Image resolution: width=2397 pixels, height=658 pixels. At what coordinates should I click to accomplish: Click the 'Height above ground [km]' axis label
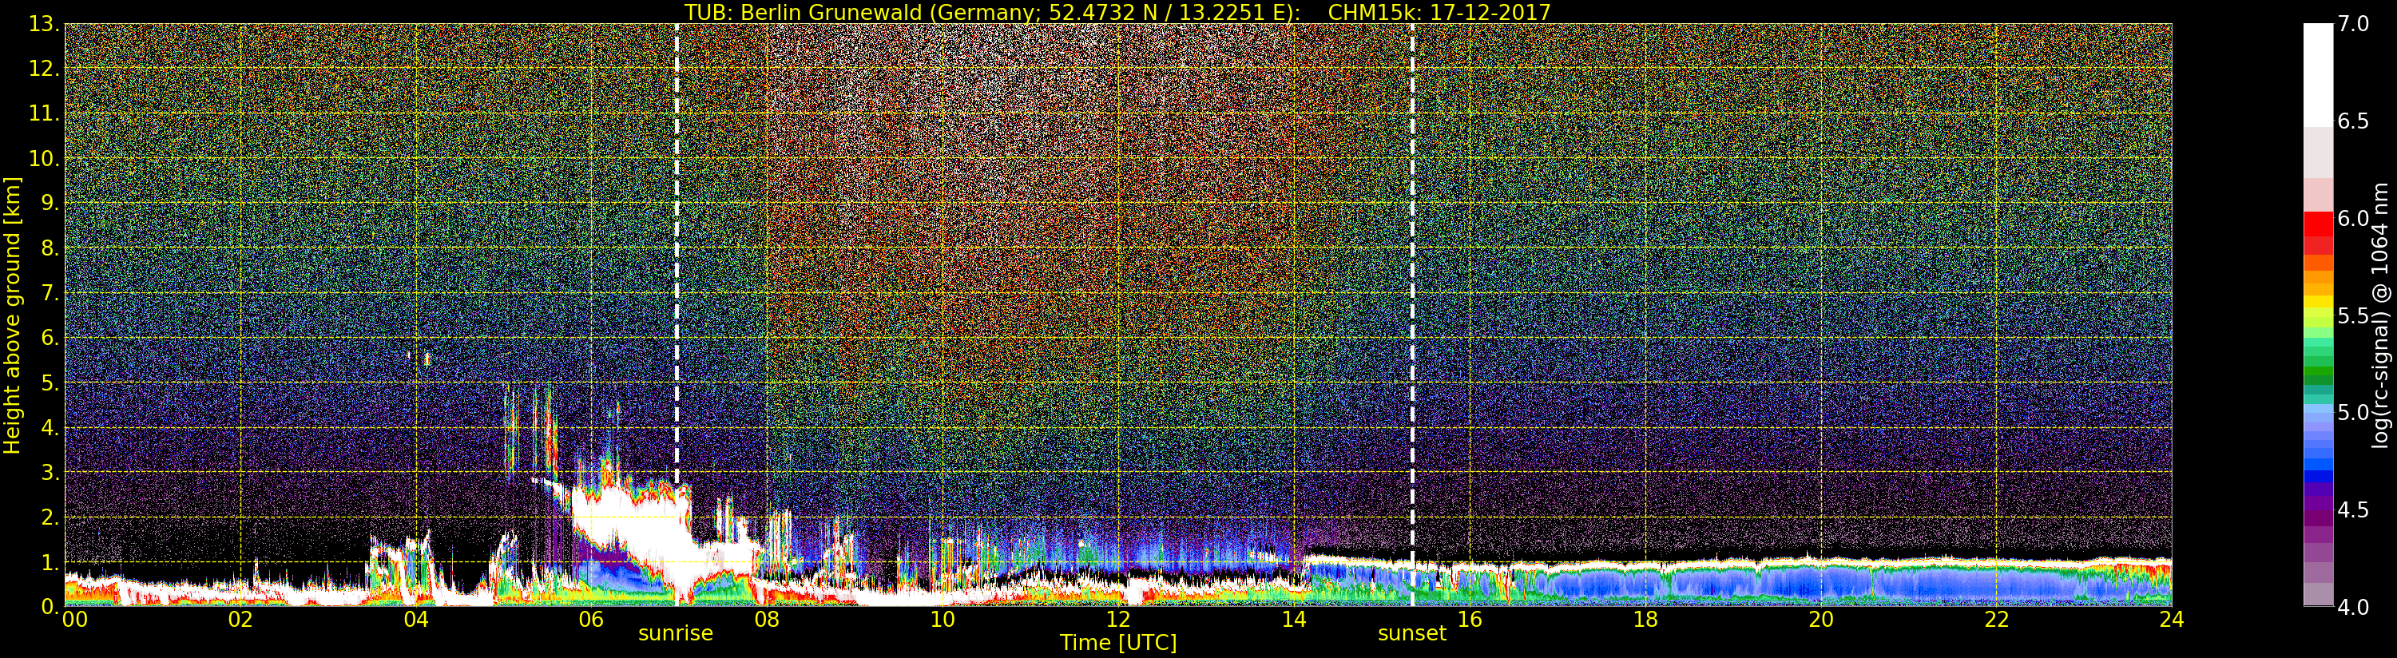pos(11,315)
